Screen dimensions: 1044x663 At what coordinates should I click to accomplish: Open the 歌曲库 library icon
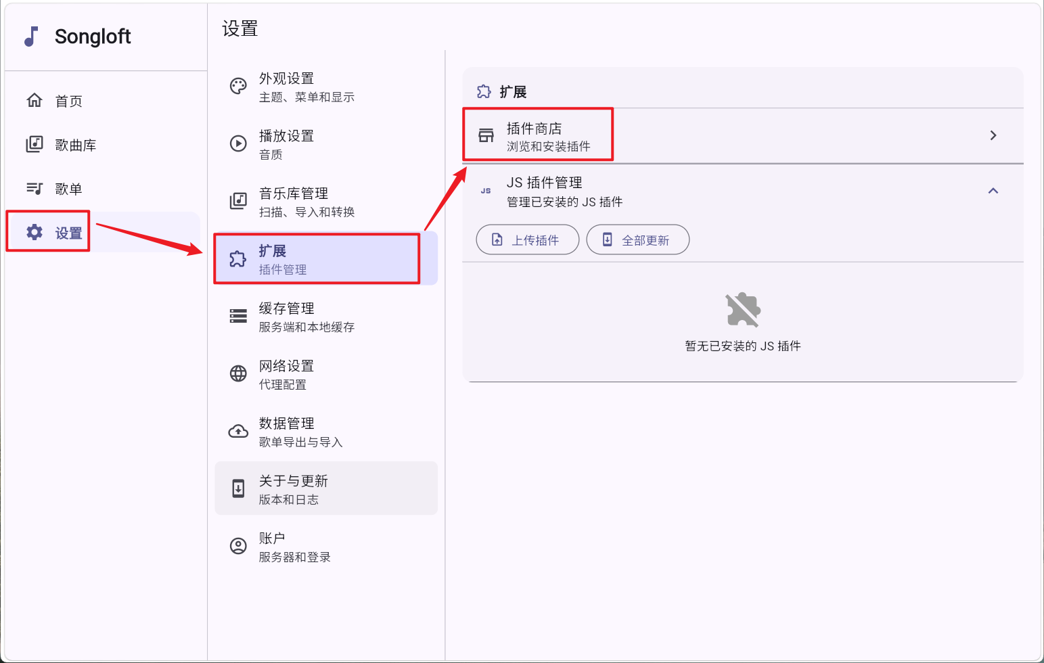coord(35,144)
